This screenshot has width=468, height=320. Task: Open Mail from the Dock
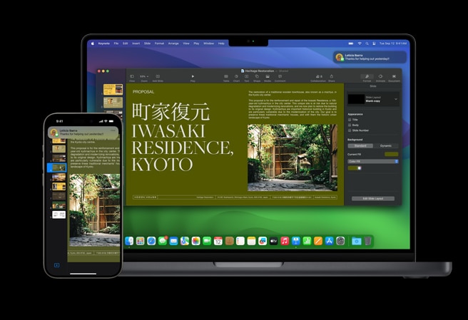point(173,241)
